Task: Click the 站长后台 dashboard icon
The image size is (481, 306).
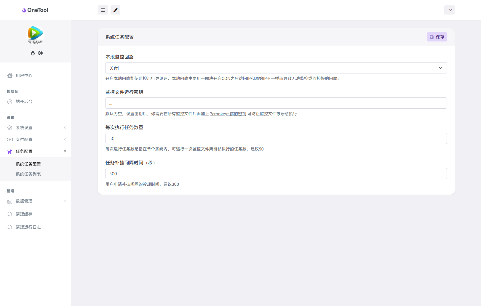Action: pos(10,102)
